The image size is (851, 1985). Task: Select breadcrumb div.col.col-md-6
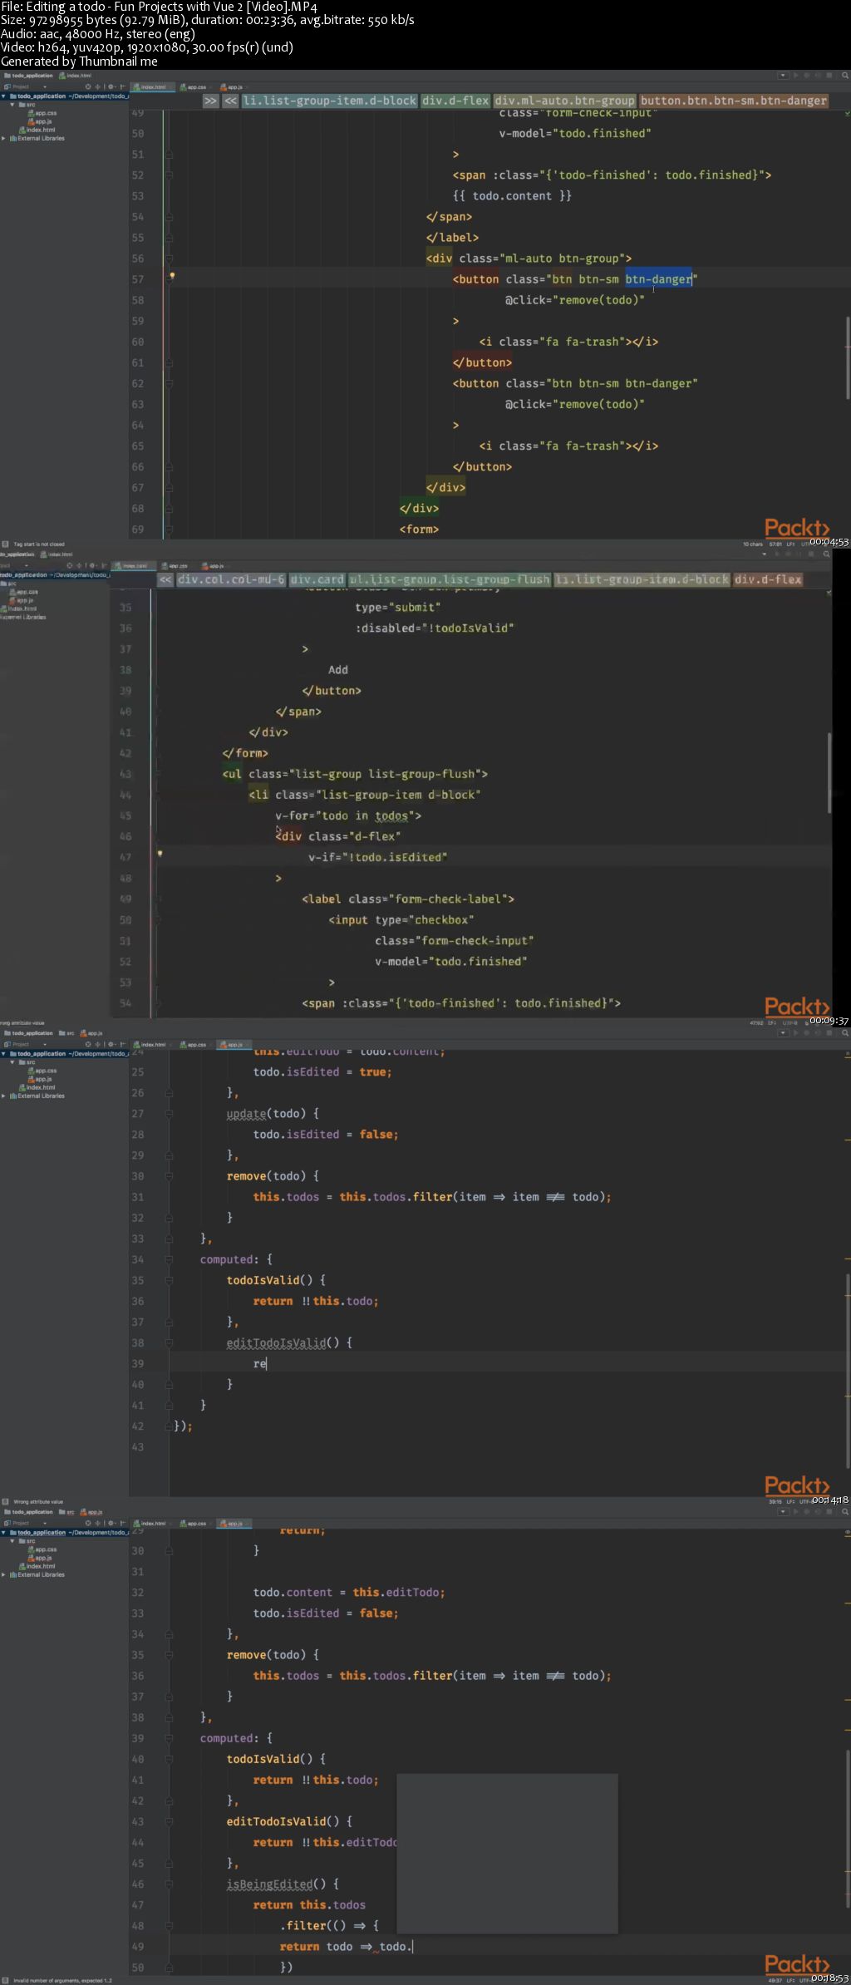[x=231, y=579]
